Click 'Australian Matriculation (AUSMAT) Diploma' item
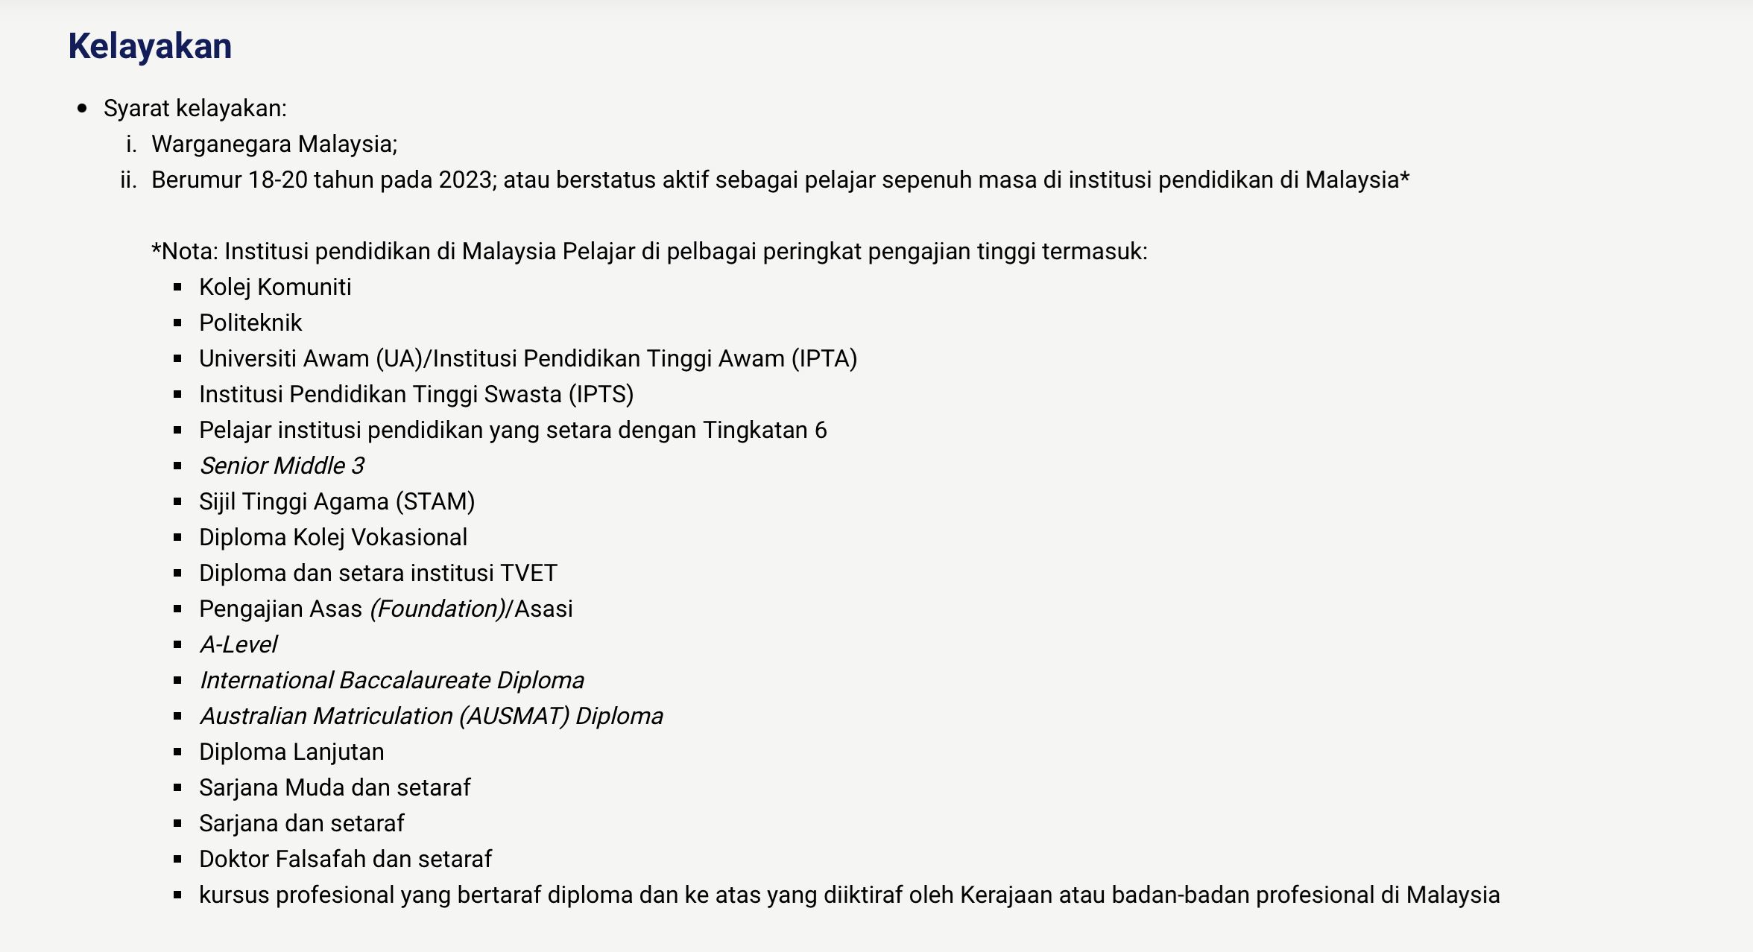Screen dimensions: 1753x952 tap(432, 717)
